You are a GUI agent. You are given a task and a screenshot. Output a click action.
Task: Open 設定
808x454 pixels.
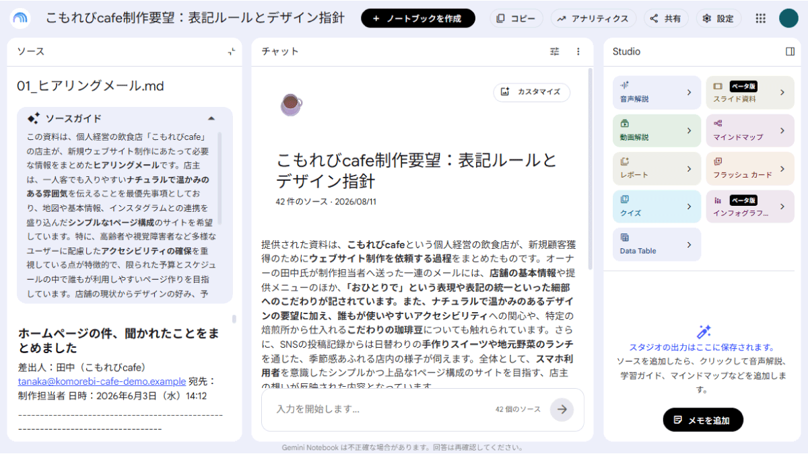(718, 18)
